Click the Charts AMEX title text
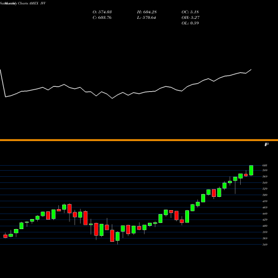 pos(28,3)
